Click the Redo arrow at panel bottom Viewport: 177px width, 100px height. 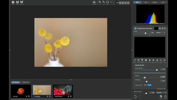140,96
